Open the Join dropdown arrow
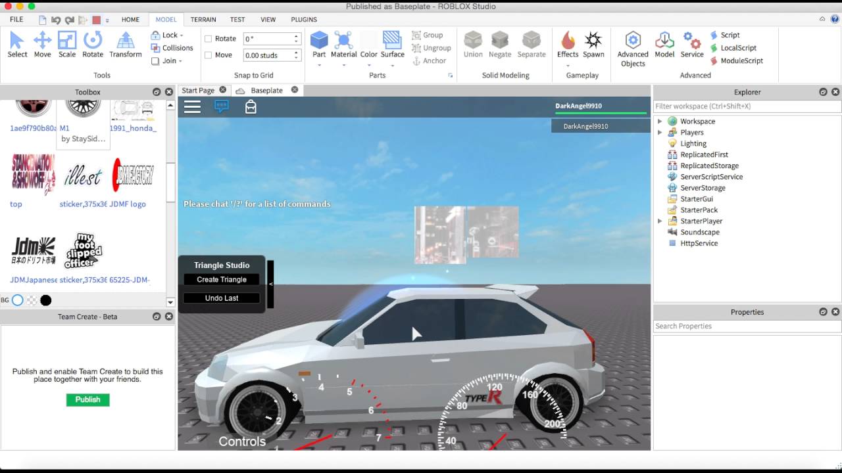The image size is (842, 473). pyautogui.click(x=180, y=61)
